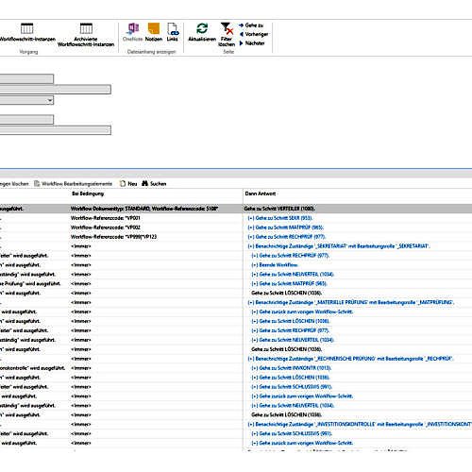Click the Dann Antwort column header
472x472 pixels.
pyautogui.click(x=260, y=194)
